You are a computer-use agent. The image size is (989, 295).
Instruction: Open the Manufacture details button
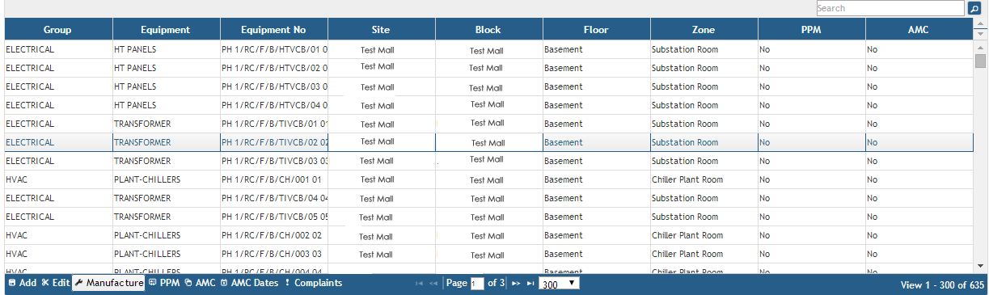[x=108, y=283]
